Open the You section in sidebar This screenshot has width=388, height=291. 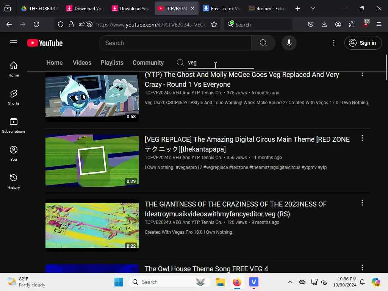14,153
